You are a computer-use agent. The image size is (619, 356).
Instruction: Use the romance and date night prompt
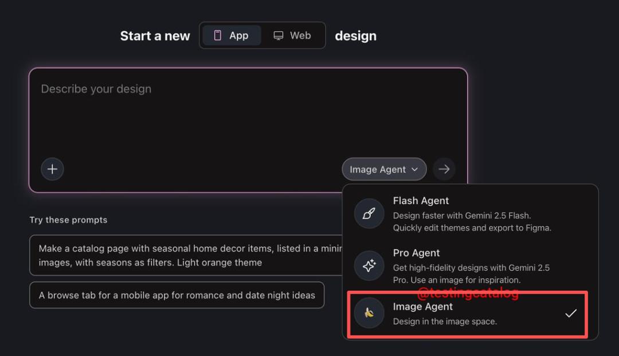coord(177,295)
